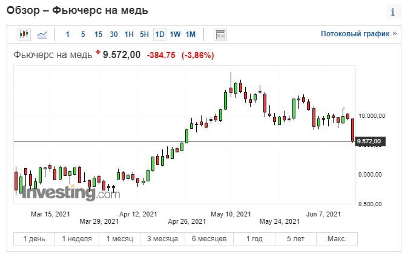Image resolution: width=405 pixels, height=263 pixels.
Task: Open the Потоковый график link
Action: [355, 34]
